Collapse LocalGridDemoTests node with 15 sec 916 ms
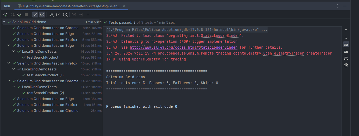Screen dimensions: 359x136 tap(14, 69)
